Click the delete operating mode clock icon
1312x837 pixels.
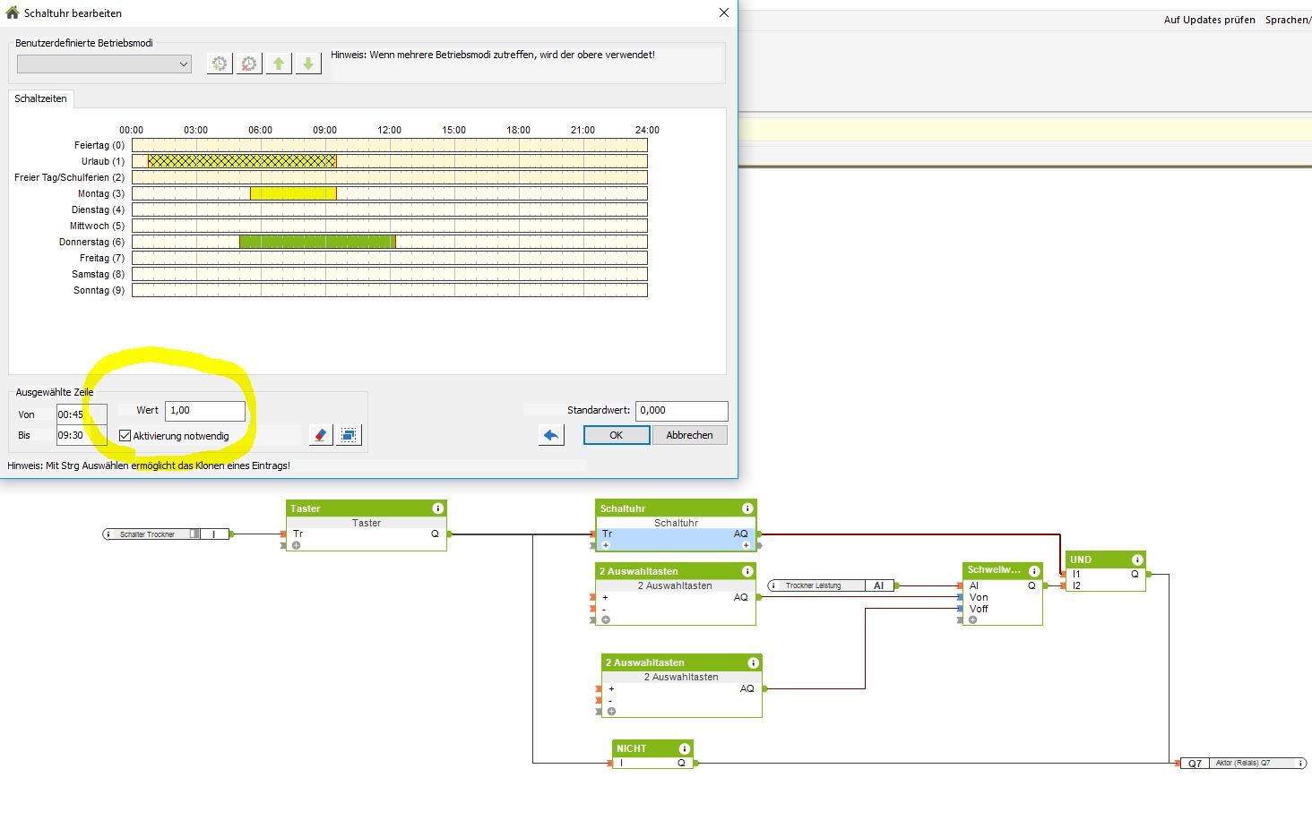point(249,64)
